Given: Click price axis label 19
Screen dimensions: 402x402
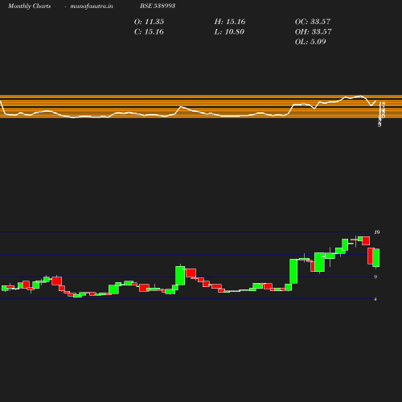Looking at the screenshot, I should [377, 232].
